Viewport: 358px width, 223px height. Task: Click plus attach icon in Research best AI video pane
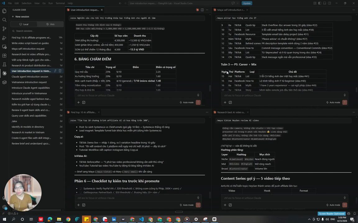(x=225, y=205)
